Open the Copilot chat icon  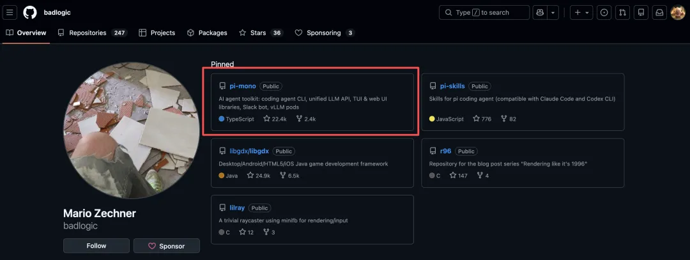click(x=540, y=12)
